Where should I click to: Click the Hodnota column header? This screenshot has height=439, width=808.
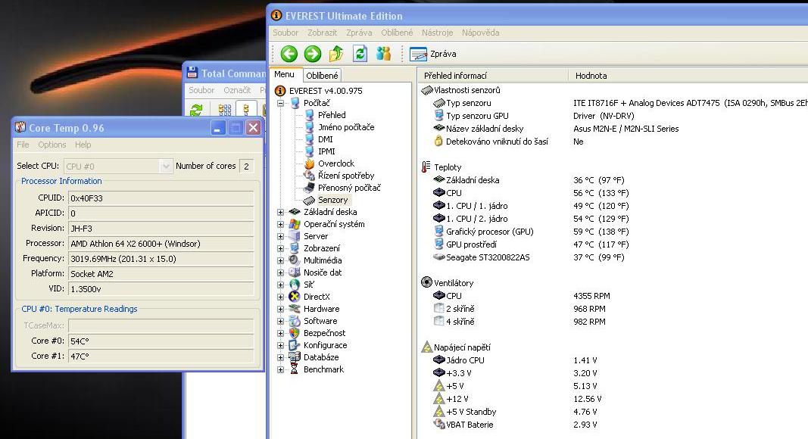coord(591,76)
